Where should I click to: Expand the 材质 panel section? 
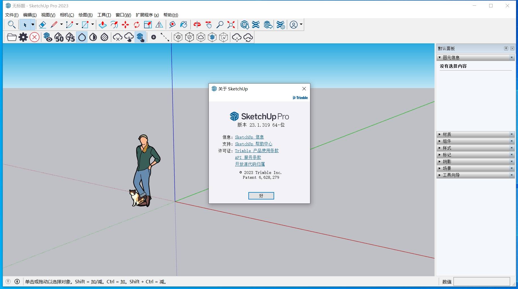click(x=447, y=134)
